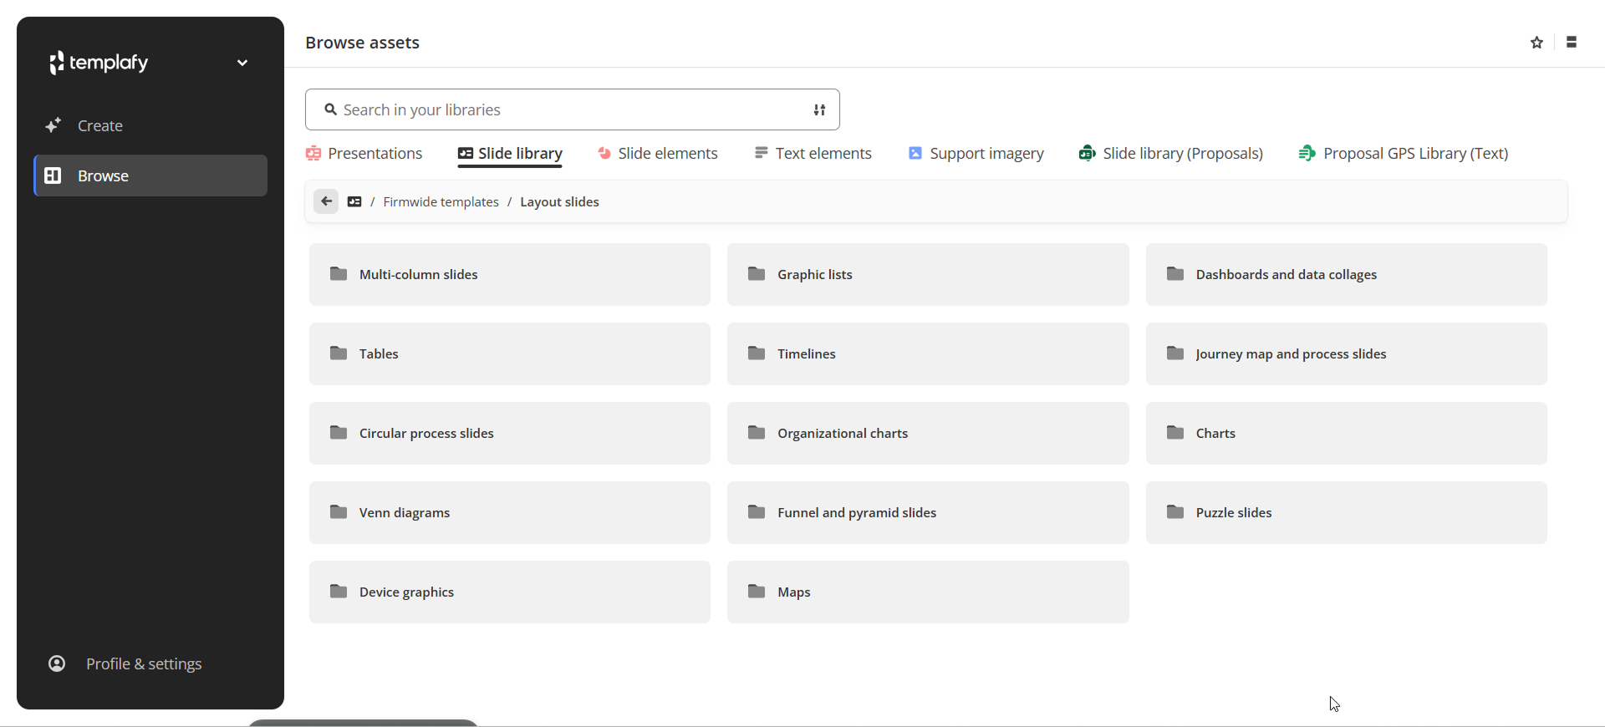Open the Tables folder
Image resolution: width=1605 pixels, height=727 pixels.
pyautogui.click(x=510, y=353)
